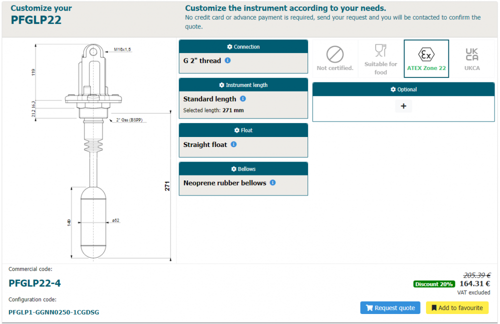Expand Optional section with plus button
500x324 pixels.
[x=403, y=106]
